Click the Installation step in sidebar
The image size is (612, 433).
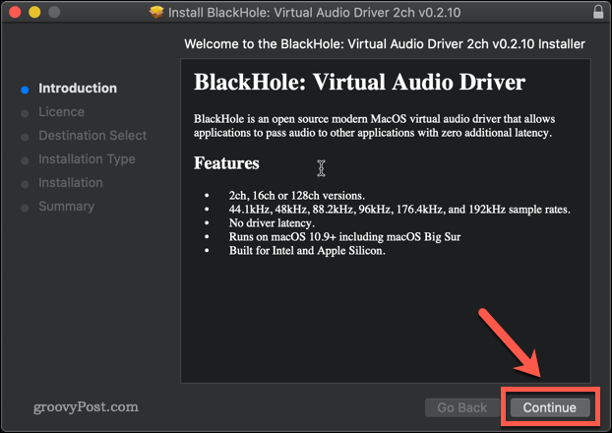point(70,183)
